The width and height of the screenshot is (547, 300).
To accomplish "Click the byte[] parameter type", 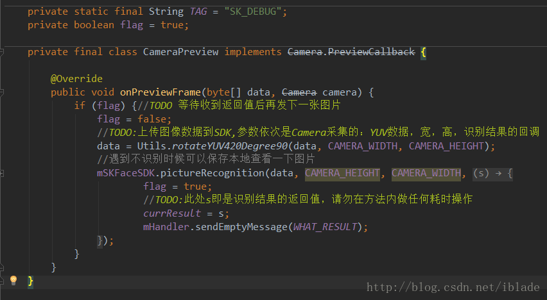I will coord(223,92).
